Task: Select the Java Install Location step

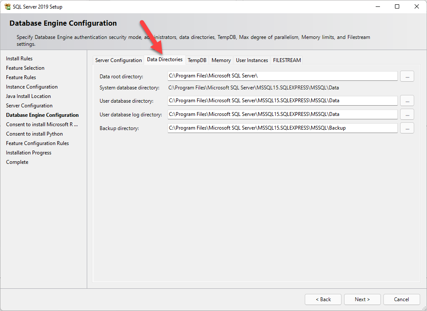Action: click(28, 96)
